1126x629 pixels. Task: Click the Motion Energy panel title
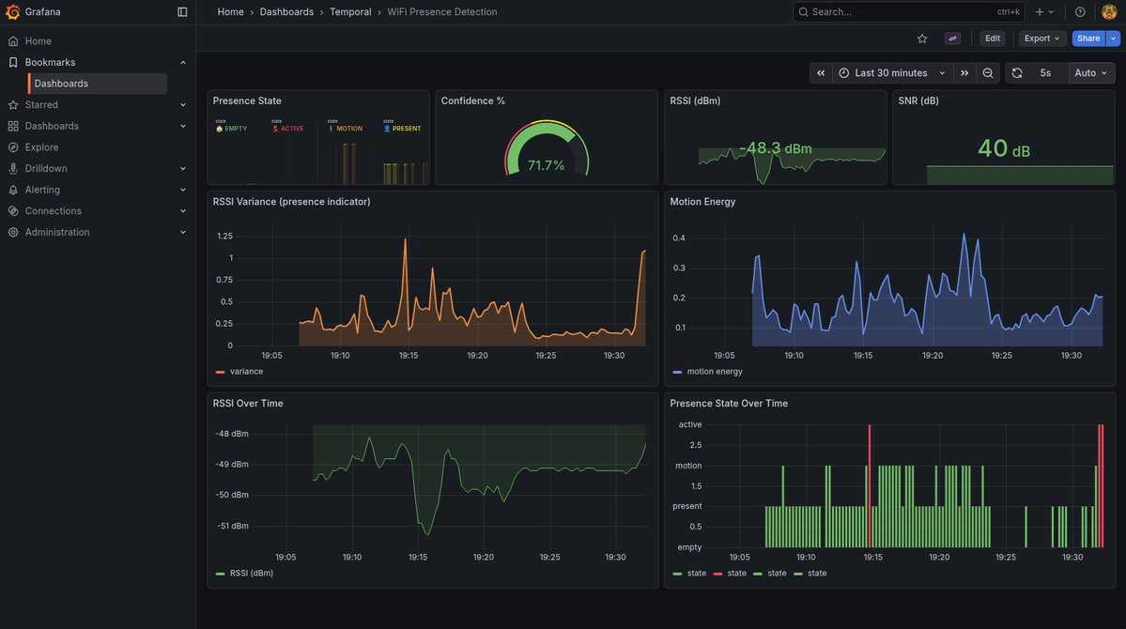coord(702,202)
